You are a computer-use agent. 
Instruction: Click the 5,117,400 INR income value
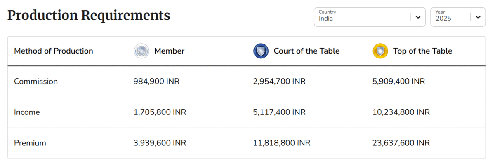[279, 112]
